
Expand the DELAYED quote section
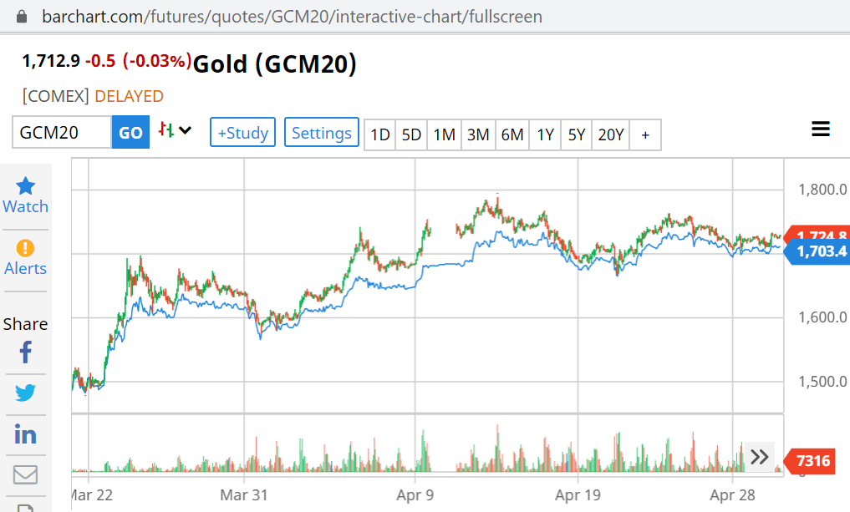[x=129, y=96]
